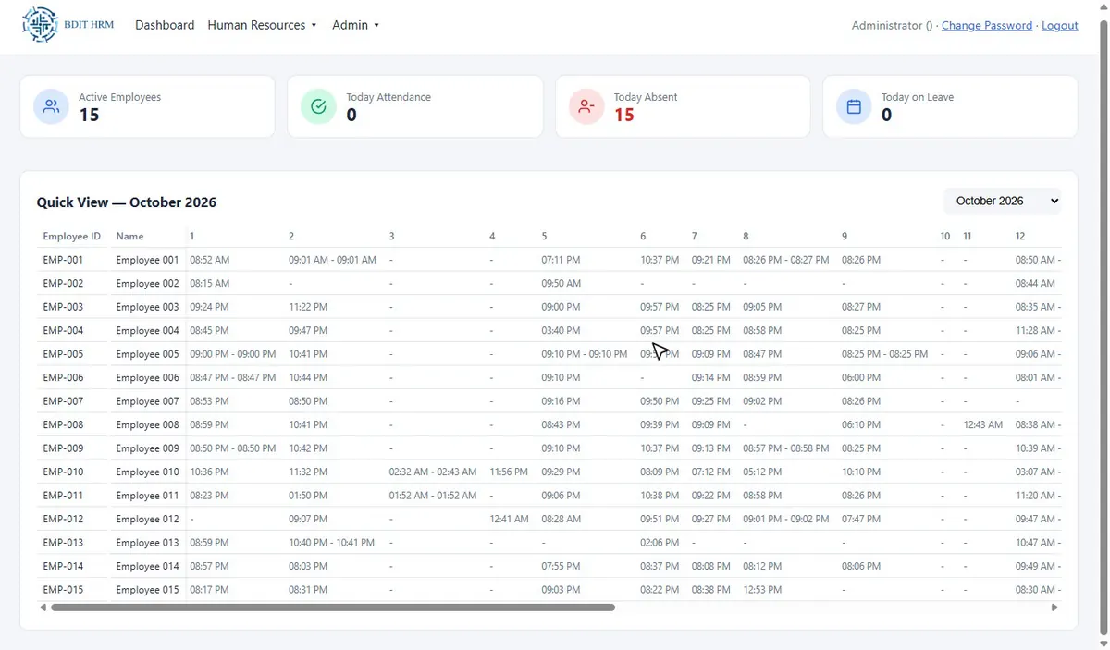Click the Today Attendance checkmark icon

pos(318,106)
